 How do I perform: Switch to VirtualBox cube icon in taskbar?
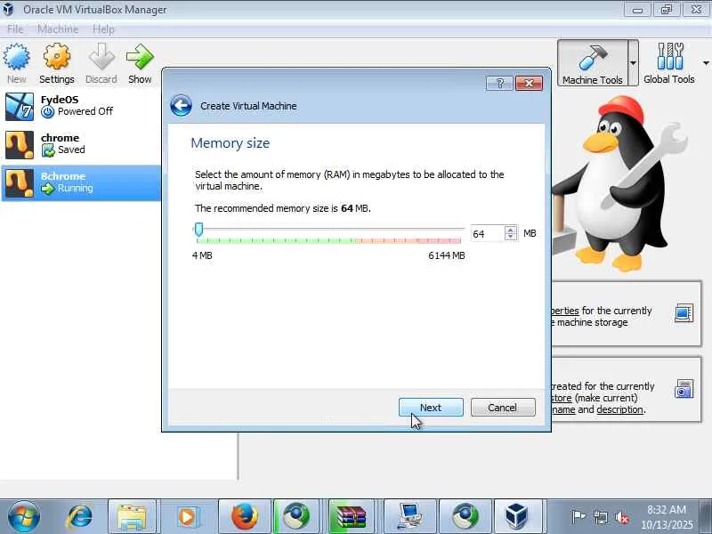pos(517,517)
